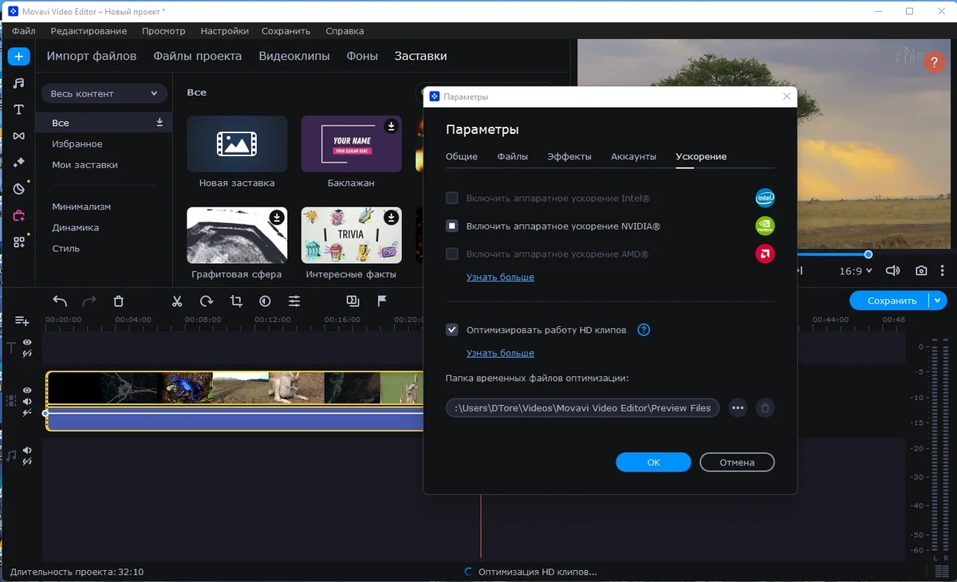Open the more tools grid icon

[19, 242]
